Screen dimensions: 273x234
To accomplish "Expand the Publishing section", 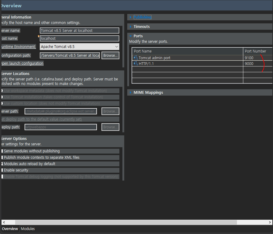I will tap(130, 17).
